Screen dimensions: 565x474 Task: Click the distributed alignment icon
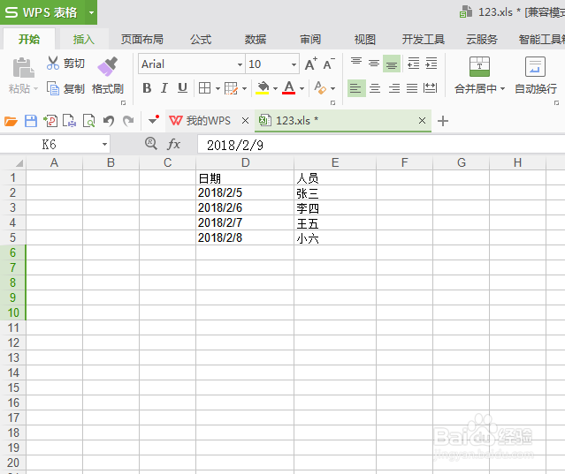pyautogui.click(x=431, y=88)
